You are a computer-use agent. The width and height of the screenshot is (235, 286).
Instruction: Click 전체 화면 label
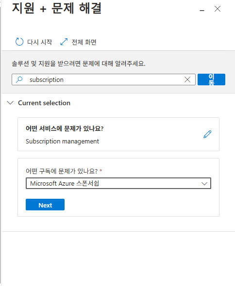pos(84,42)
